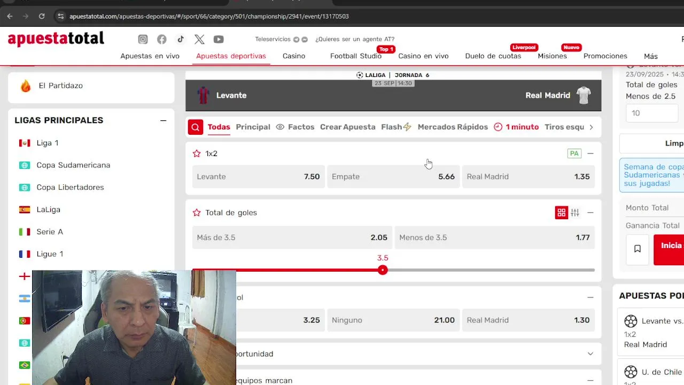Open '¿Quieres ser un agente AT?' link
Screen dimensions: 684x385
point(355,39)
